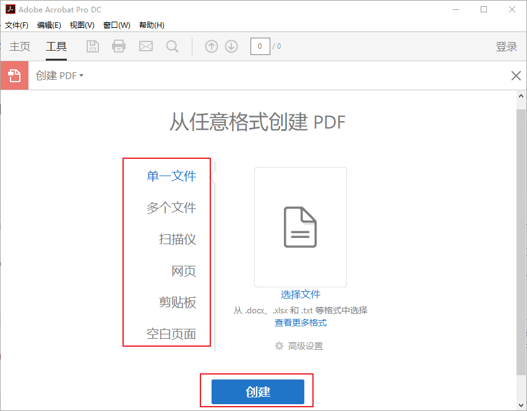Click the 查看更多格式 link
This screenshot has width=527, height=411.
301,323
